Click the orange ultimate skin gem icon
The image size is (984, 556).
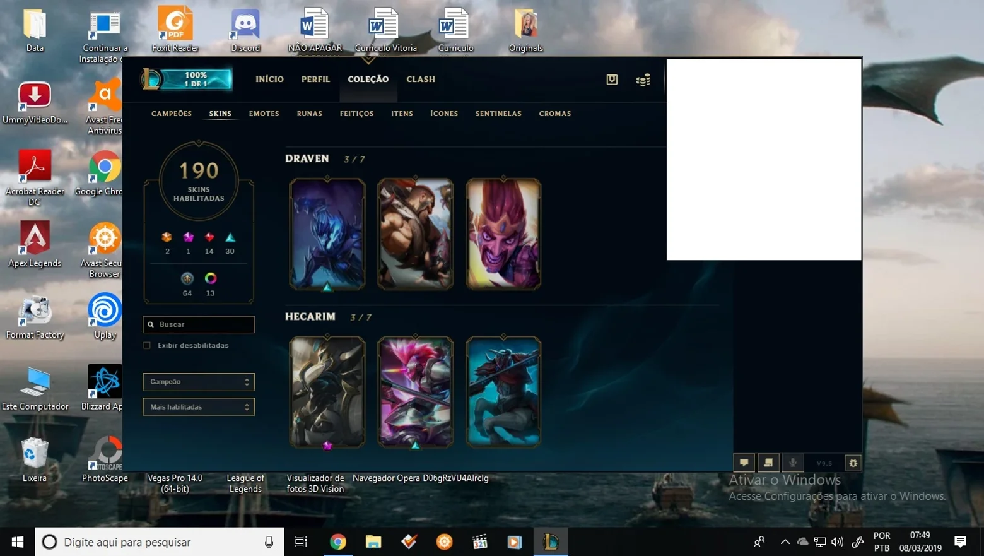[167, 237]
